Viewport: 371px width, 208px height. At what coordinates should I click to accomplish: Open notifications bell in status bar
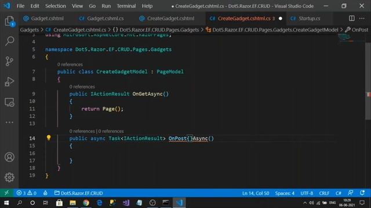[362, 193]
